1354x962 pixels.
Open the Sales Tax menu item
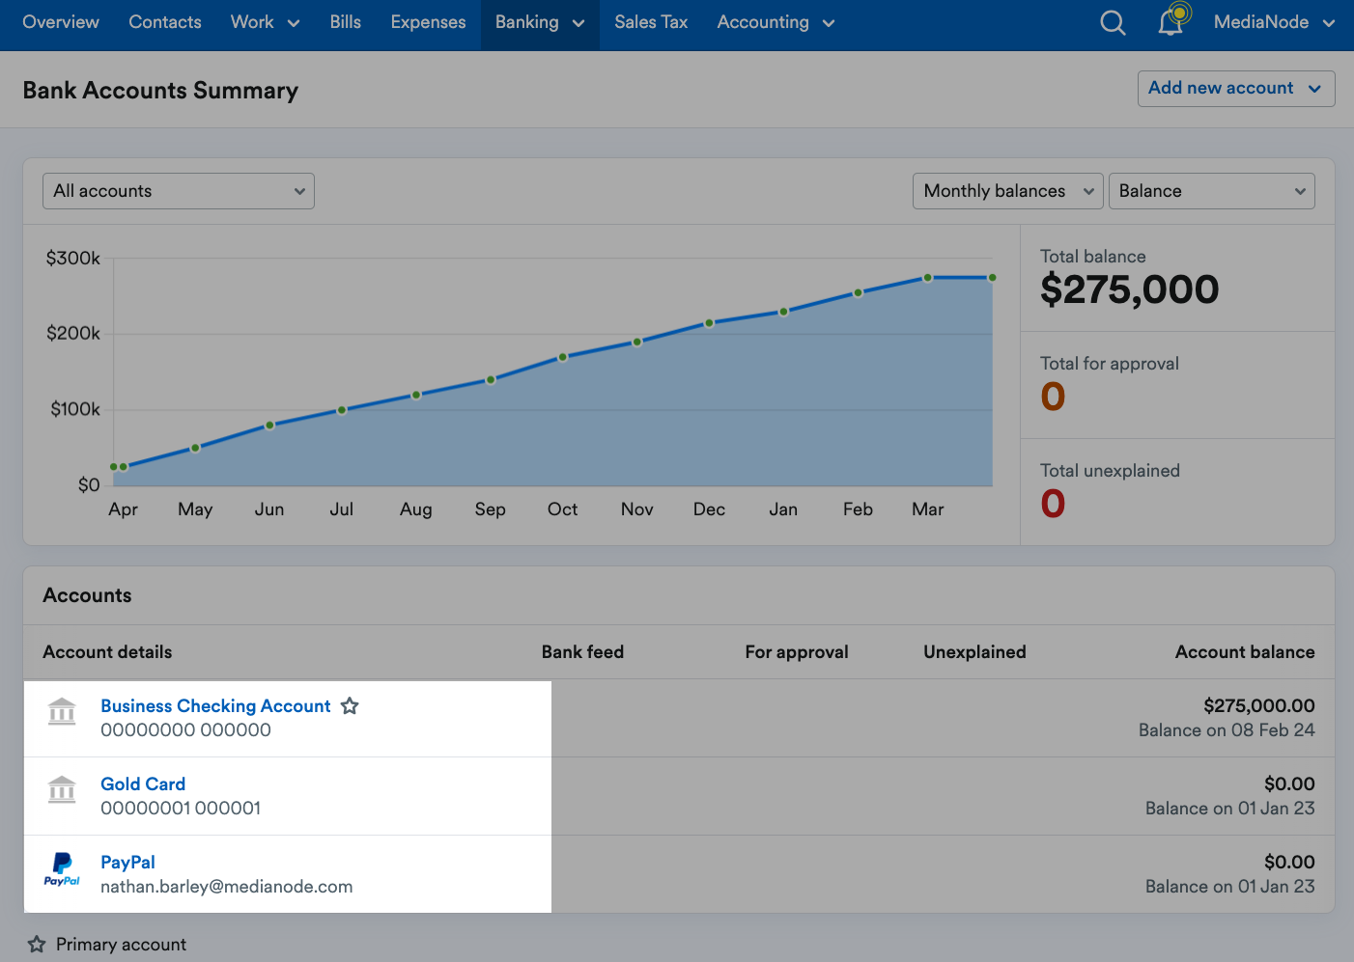[x=650, y=22]
